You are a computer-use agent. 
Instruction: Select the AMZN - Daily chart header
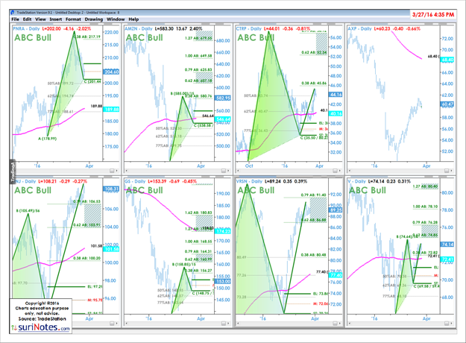coord(147,27)
